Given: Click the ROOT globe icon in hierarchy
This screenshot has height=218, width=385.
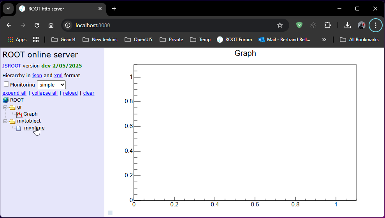Looking at the screenshot, I should tap(6, 100).
